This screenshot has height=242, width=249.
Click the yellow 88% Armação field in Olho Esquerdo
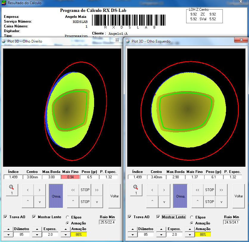click(203, 235)
